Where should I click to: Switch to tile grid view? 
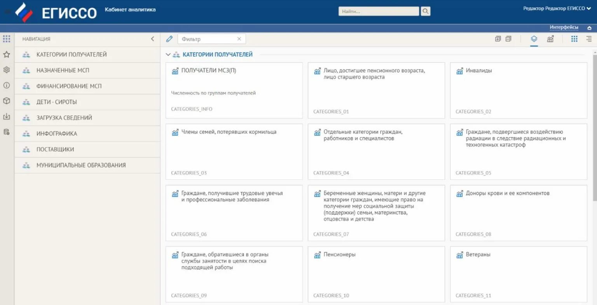point(574,39)
